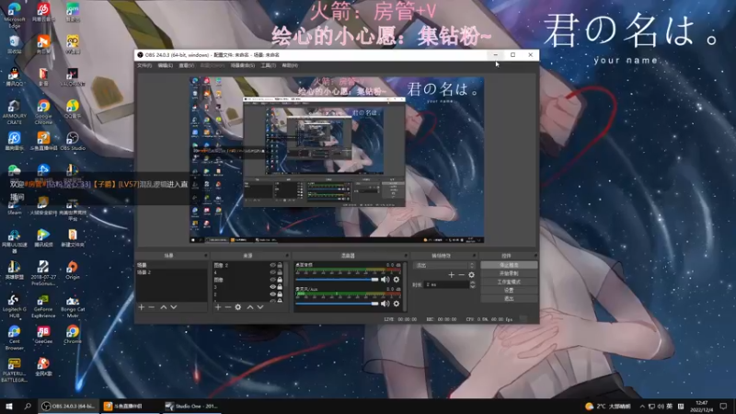Click the 开始录制 button in Controls

click(509, 273)
